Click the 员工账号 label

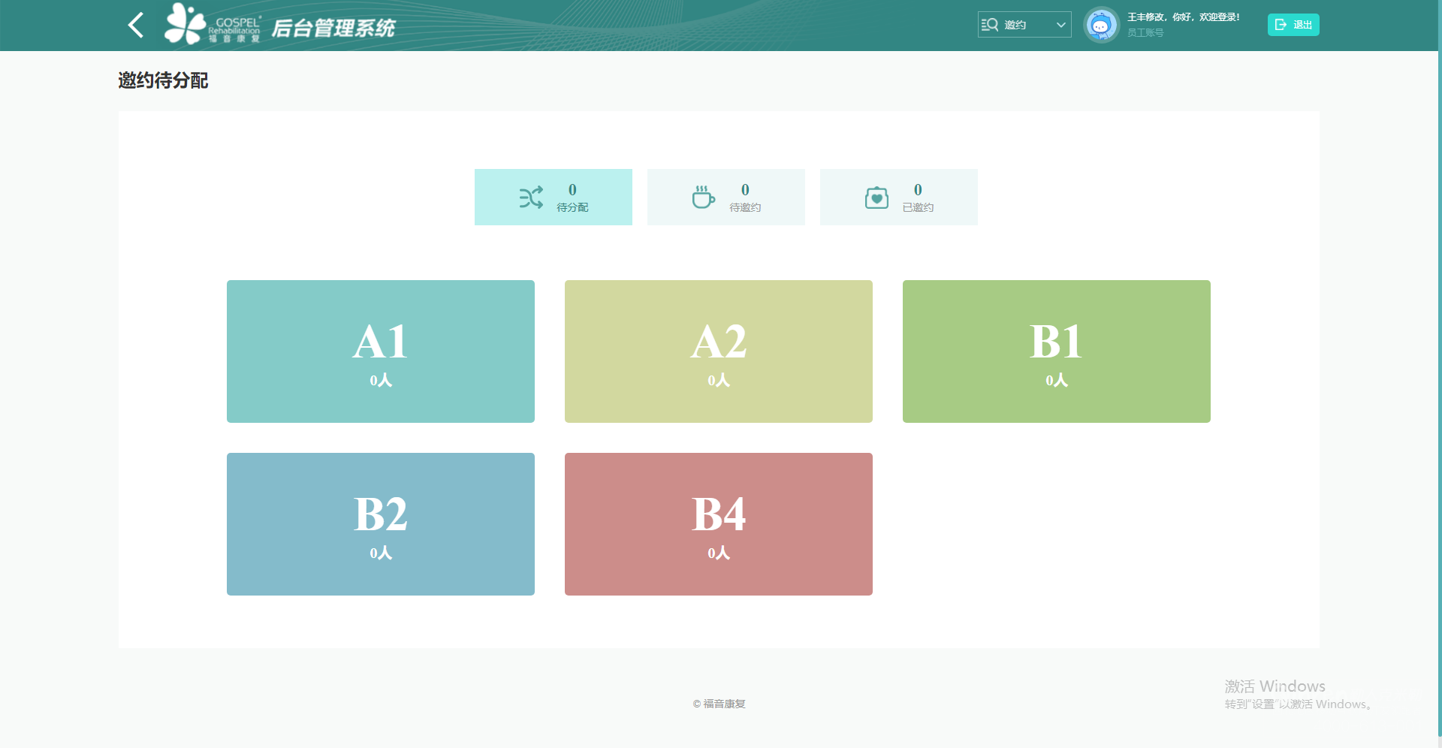(x=1145, y=33)
